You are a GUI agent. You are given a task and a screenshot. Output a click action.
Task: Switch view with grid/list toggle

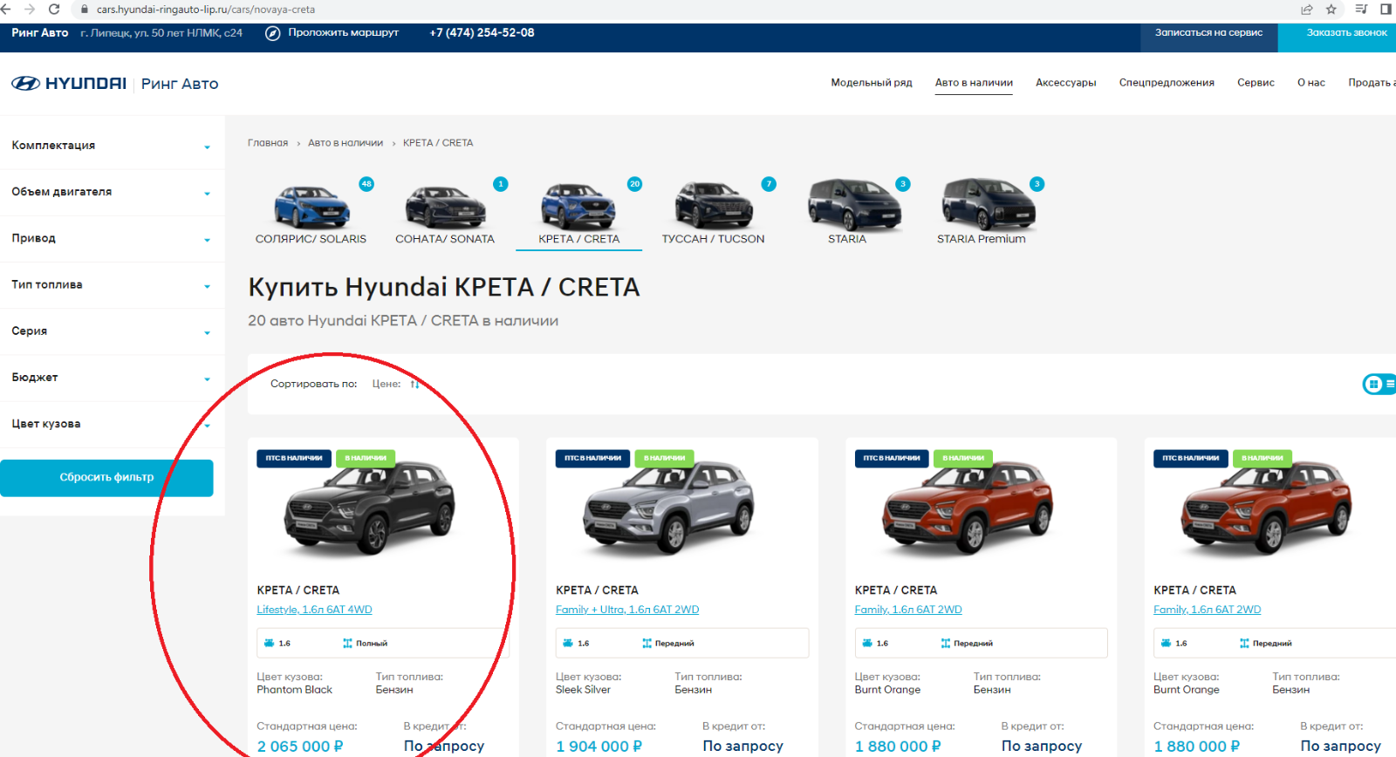[1381, 384]
